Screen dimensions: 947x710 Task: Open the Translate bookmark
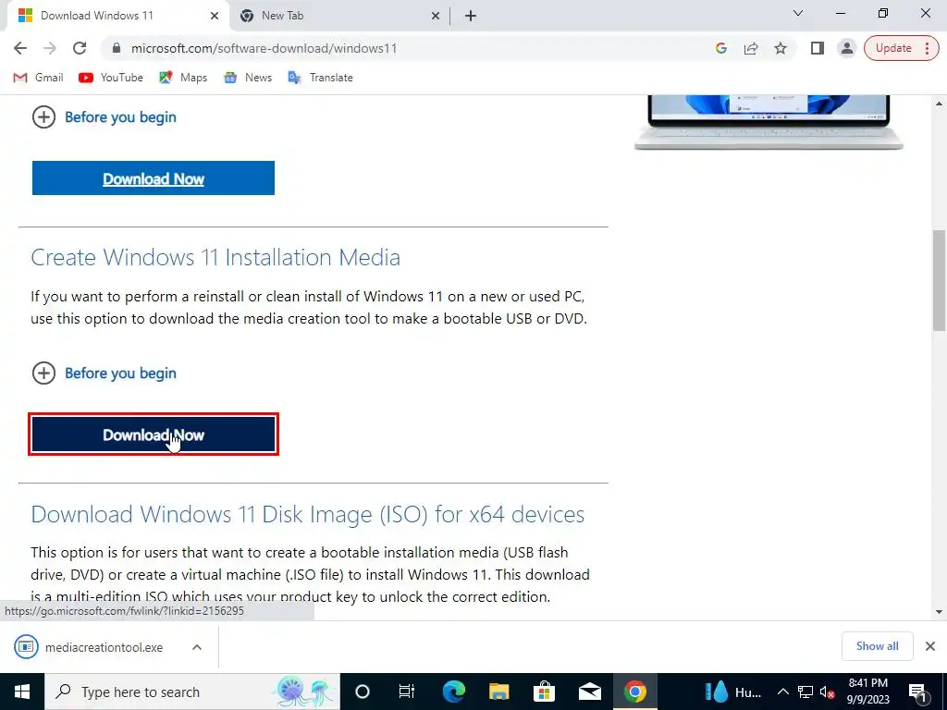pyautogui.click(x=321, y=78)
